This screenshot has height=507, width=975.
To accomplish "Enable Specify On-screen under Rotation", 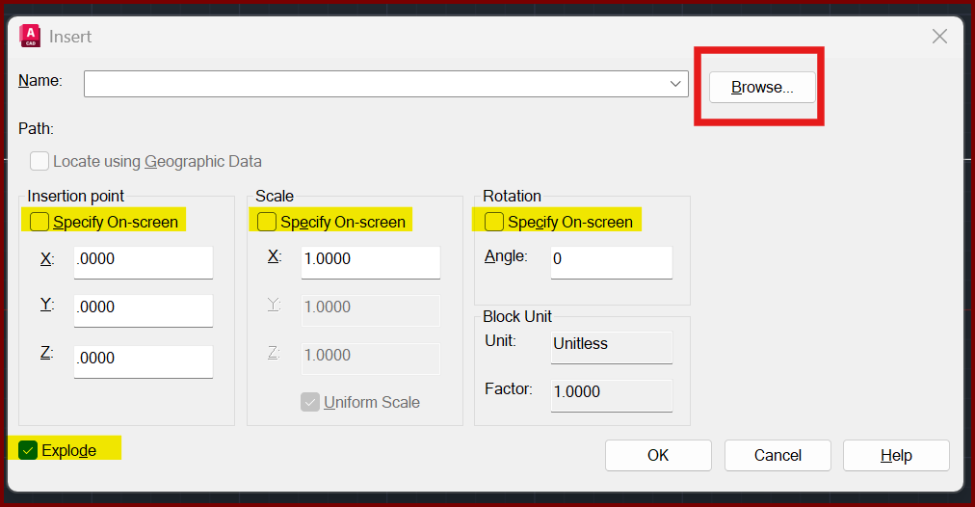I will click(x=494, y=222).
